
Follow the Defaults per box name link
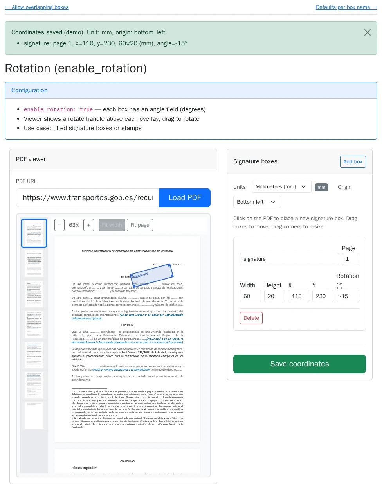coord(346,7)
